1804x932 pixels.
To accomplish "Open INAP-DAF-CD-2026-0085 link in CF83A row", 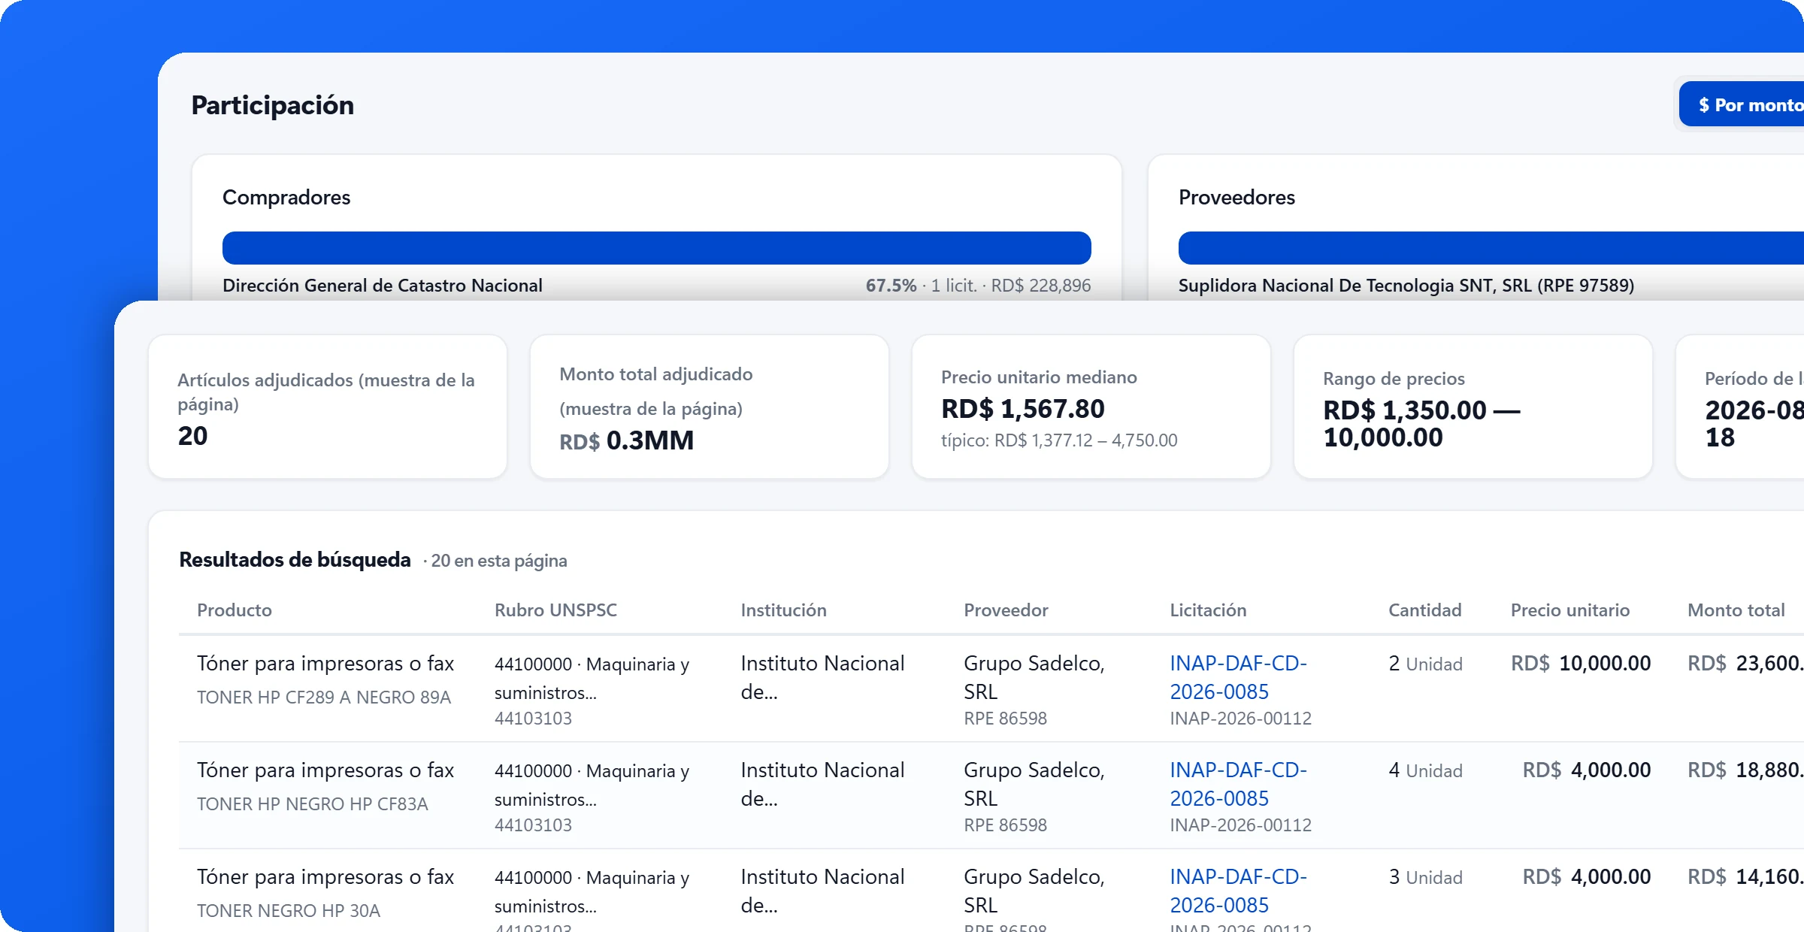I will (x=1238, y=784).
